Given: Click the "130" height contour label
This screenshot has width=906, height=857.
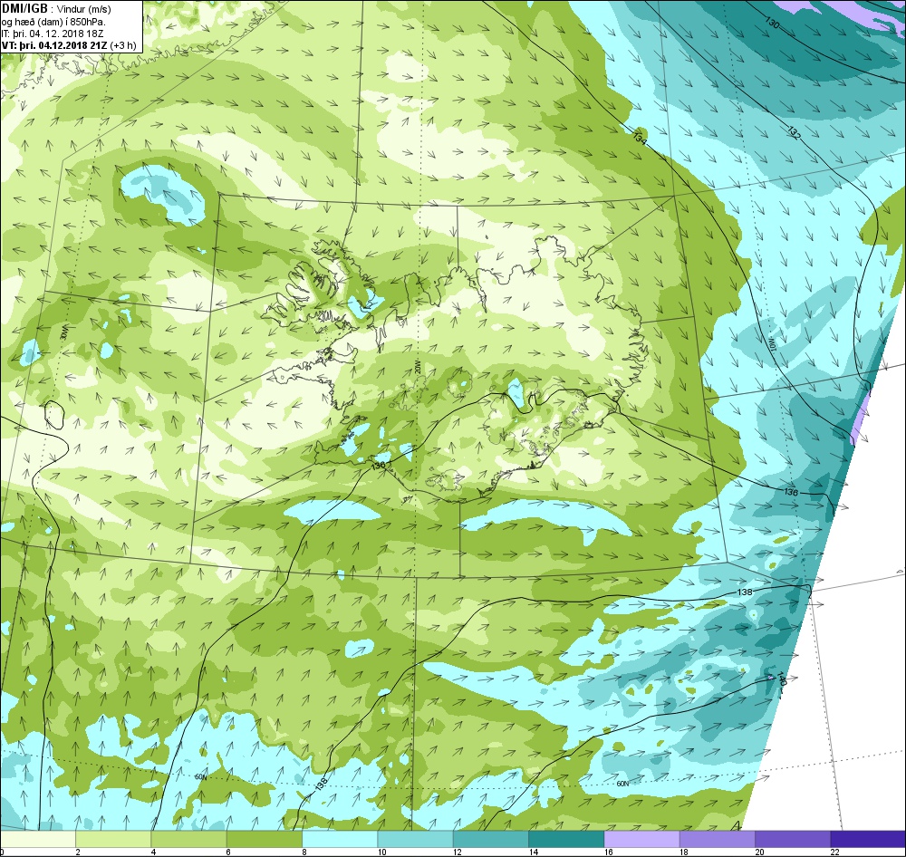Looking at the screenshot, I should (772, 23).
